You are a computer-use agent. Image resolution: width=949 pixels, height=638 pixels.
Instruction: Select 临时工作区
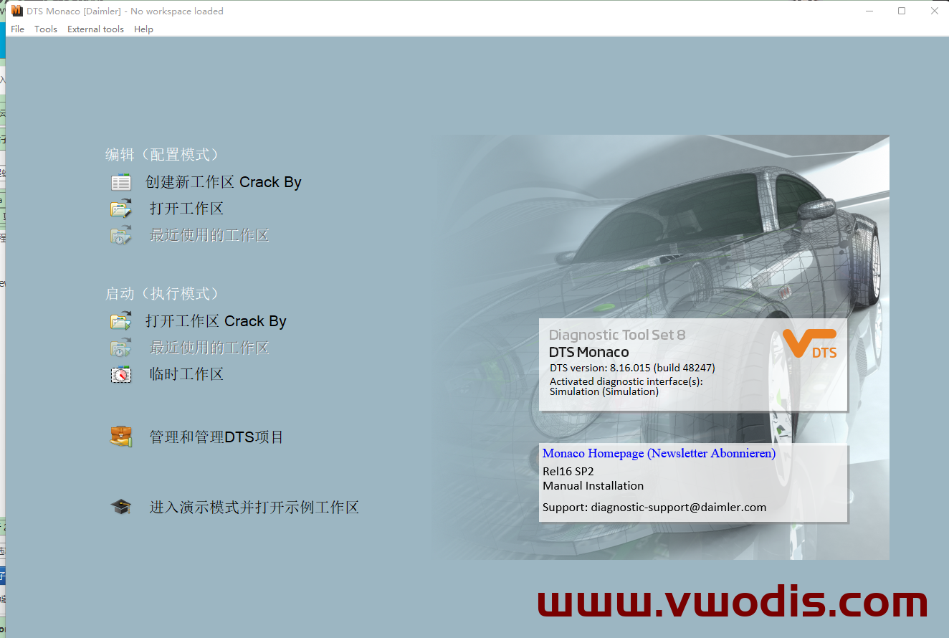click(x=186, y=374)
